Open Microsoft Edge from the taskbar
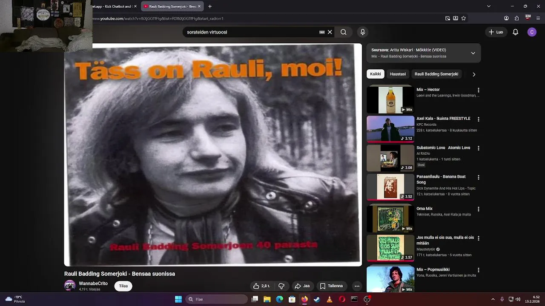This screenshot has width=545, height=306. [279, 299]
